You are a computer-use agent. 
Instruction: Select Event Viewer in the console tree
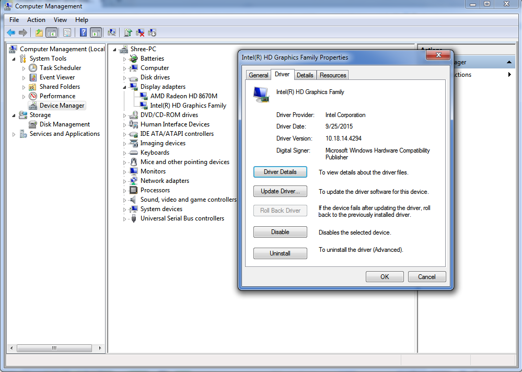pyautogui.click(x=57, y=77)
